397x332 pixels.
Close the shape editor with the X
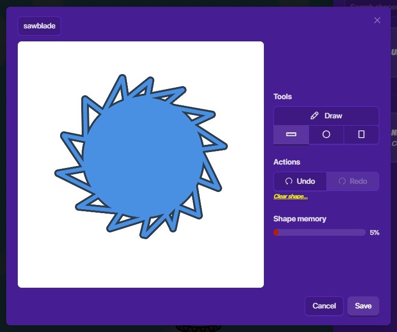pyautogui.click(x=377, y=20)
